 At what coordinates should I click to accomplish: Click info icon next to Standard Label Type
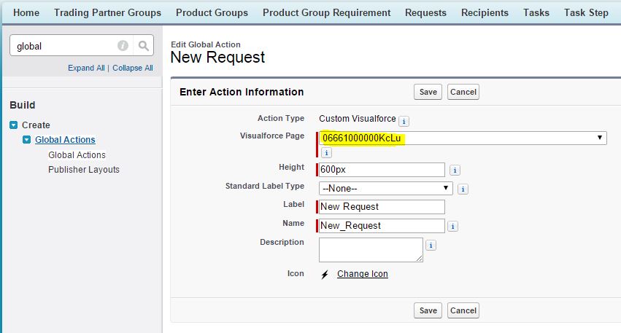pos(463,189)
